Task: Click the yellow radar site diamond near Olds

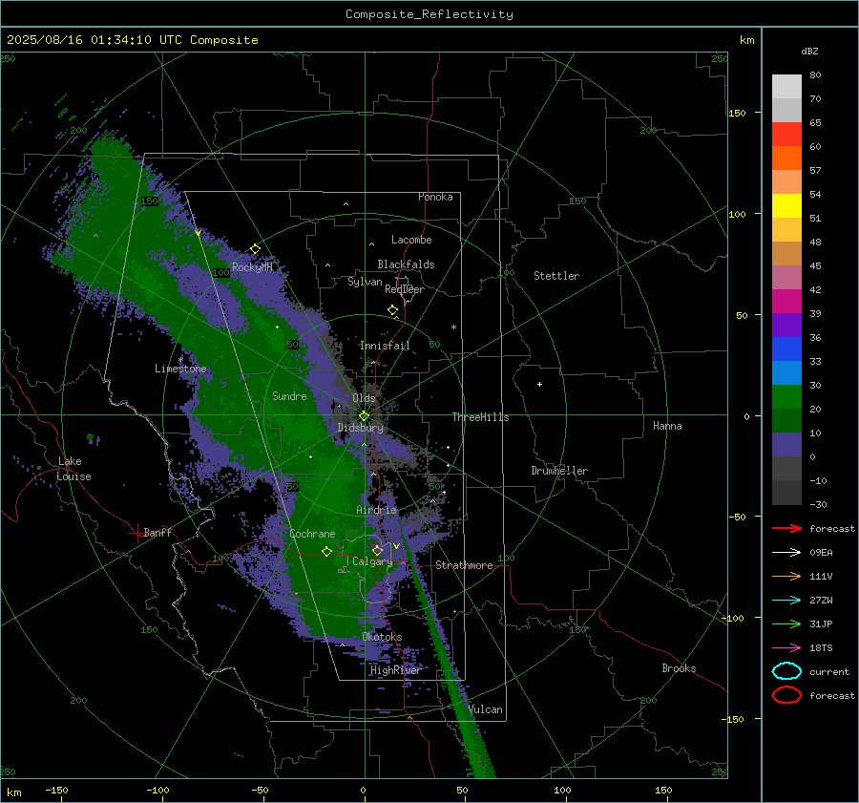Action: (x=364, y=416)
